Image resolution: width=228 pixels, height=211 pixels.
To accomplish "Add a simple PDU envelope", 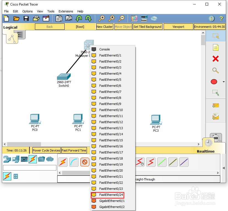I will [216, 105].
